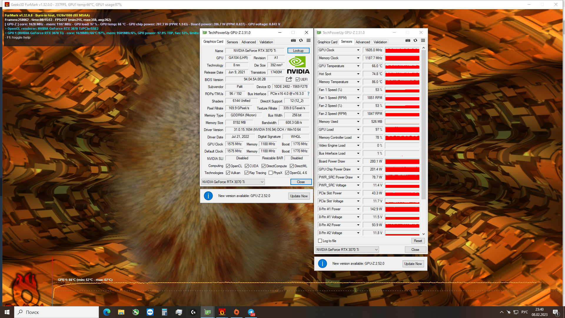Click Close button in Graphics Card window
The image size is (565, 318).
(301, 182)
